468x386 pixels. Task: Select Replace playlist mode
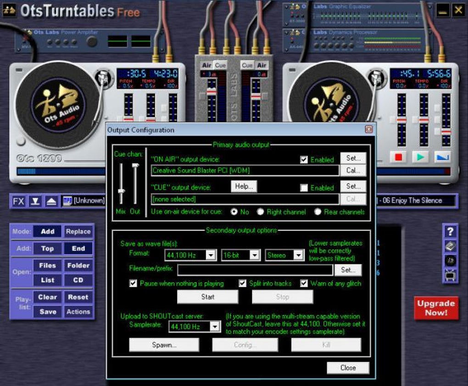click(x=78, y=231)
